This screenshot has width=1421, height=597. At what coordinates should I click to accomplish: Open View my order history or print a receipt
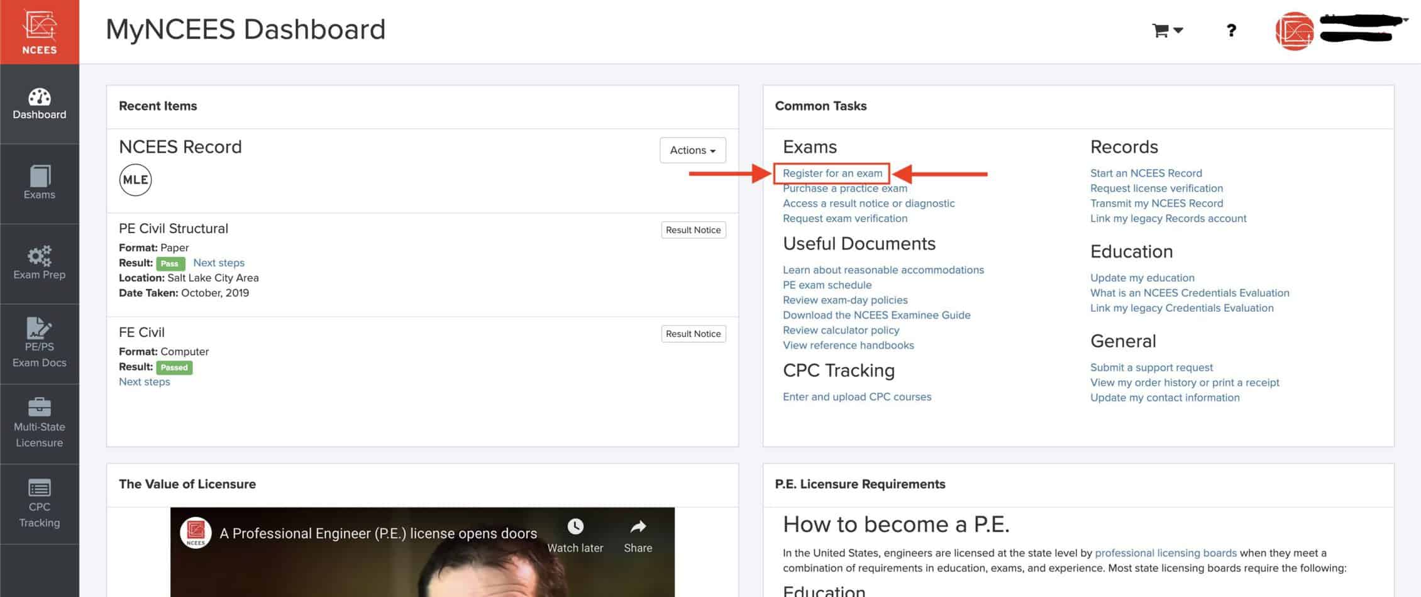pos(1185,382)
